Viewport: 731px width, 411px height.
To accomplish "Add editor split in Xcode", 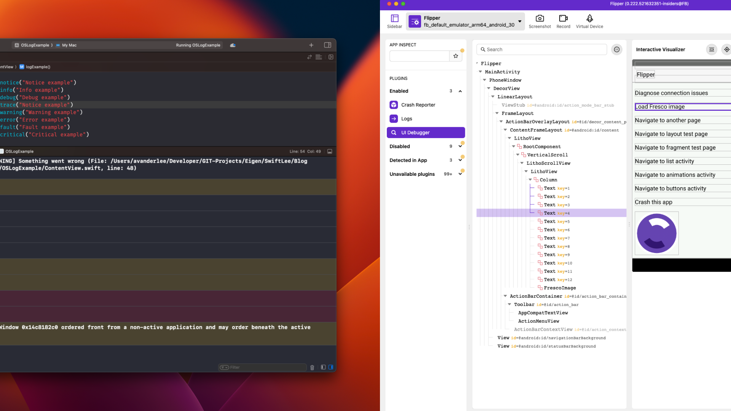I will (331, 57).
